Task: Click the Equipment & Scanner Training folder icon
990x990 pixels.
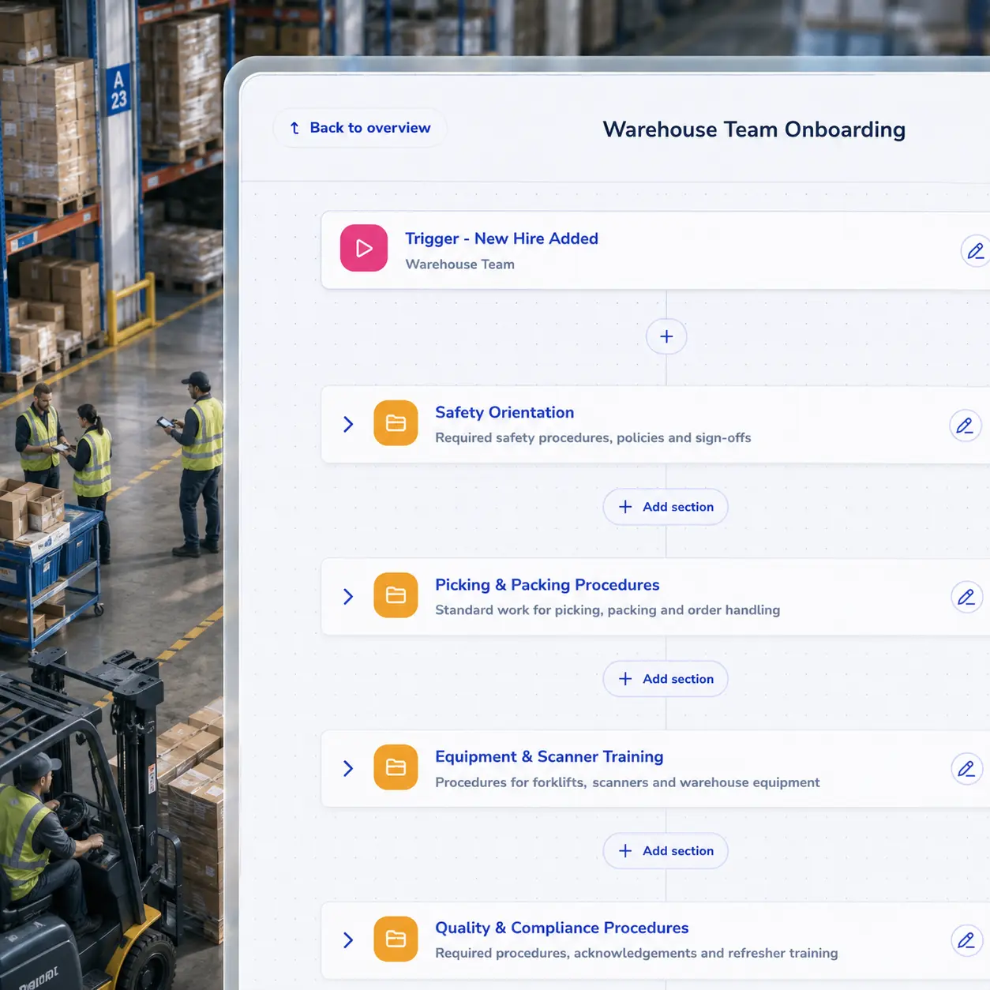Action: (396, 767)
